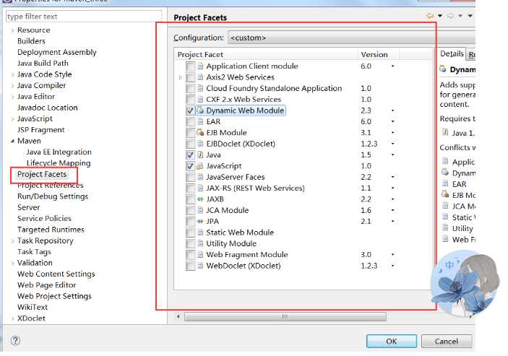Open Dynamic Web Module version dropdown
Screen dimensions: 508x356
(x=392, y=110)
